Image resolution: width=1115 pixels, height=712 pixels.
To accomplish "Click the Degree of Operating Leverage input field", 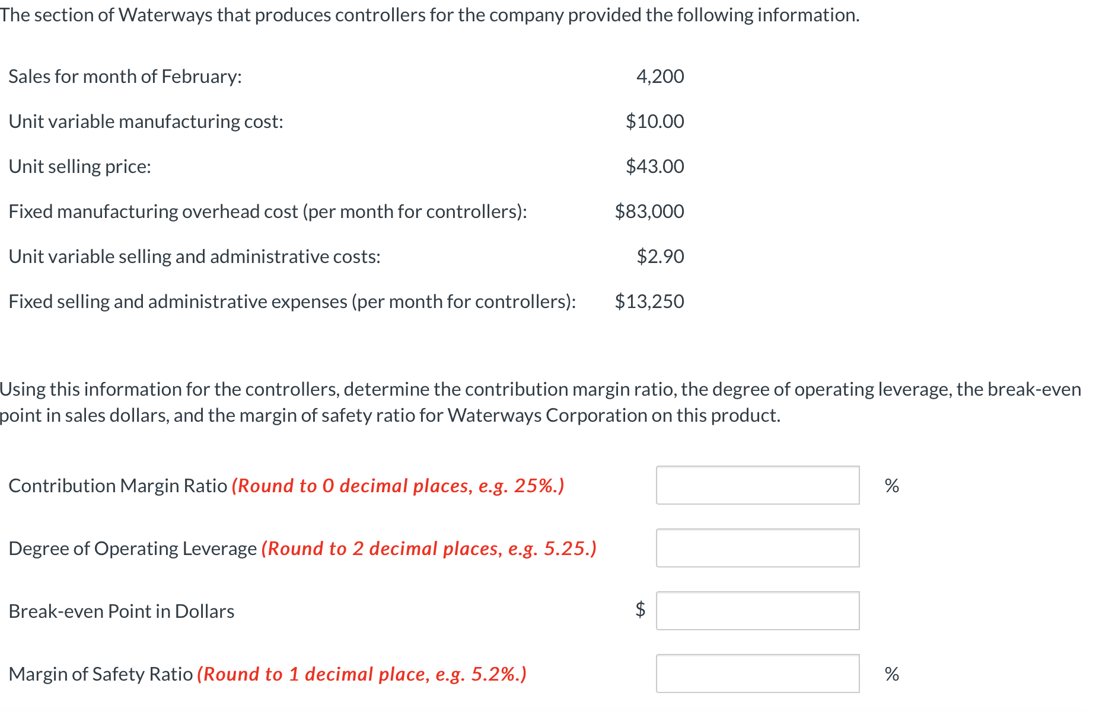I will pos(757,548).
